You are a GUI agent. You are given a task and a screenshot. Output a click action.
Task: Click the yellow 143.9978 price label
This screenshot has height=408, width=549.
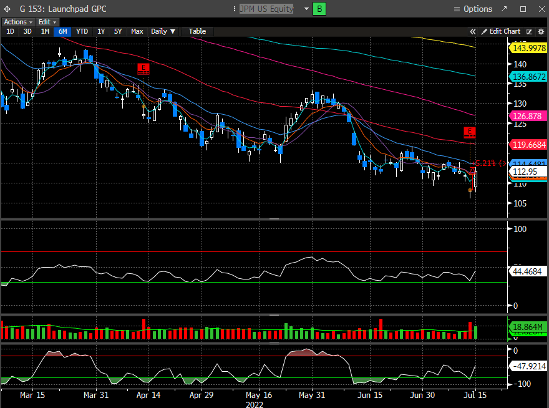[528, 48]
